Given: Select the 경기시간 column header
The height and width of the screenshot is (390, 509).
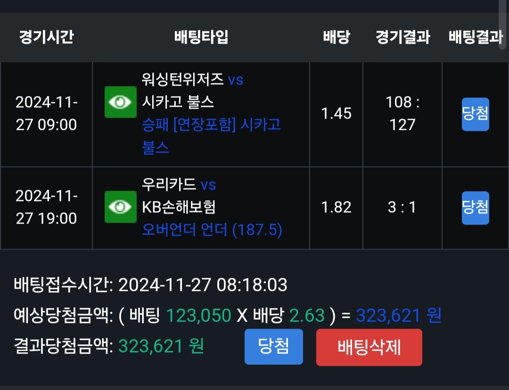Looking at the screenshot, I should [x=46, y=37].
